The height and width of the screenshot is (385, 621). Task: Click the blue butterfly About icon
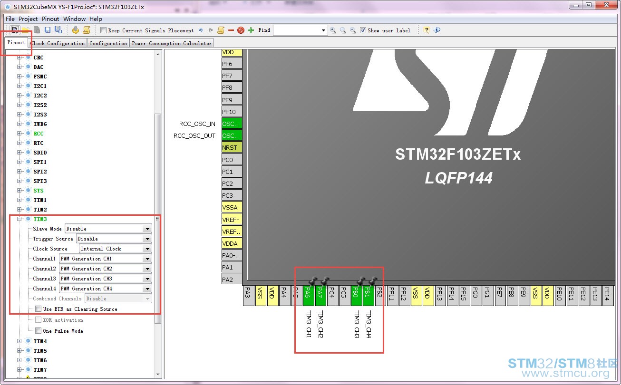(437, 30)
